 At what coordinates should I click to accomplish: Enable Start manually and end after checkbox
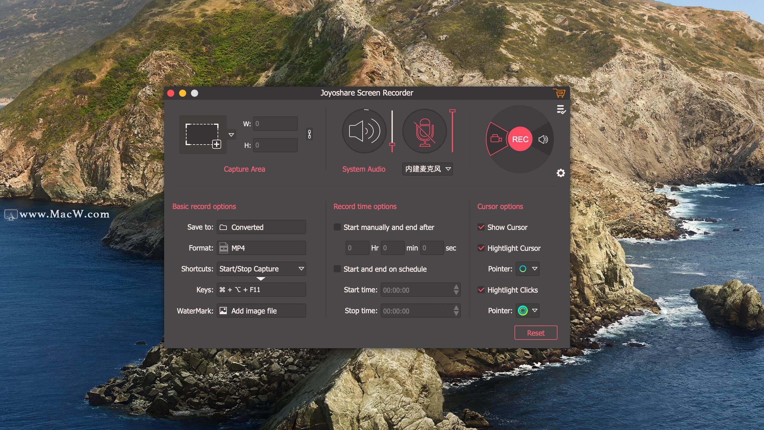click(337, 227)
